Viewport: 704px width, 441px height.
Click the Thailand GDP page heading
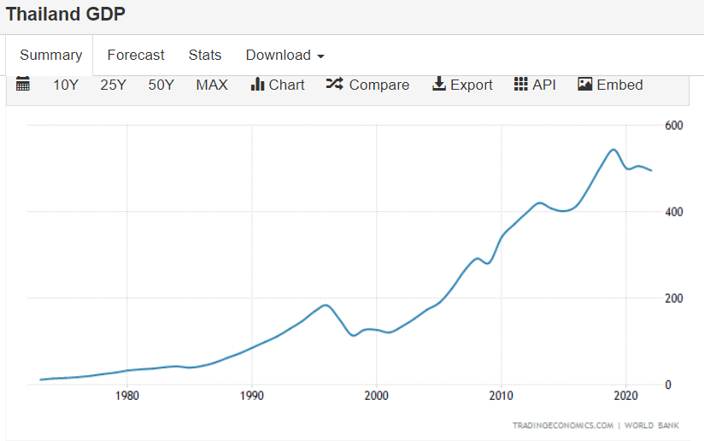66,14
